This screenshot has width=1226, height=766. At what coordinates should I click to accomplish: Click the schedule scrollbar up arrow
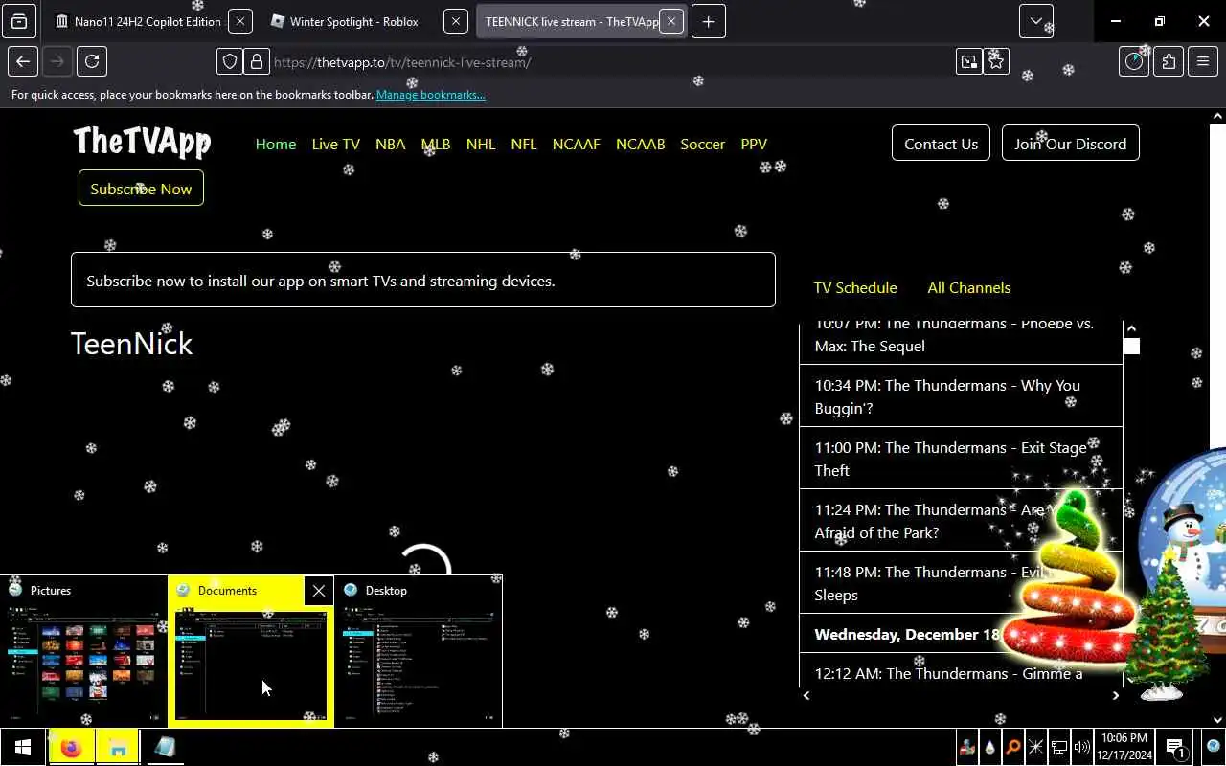1131,328
